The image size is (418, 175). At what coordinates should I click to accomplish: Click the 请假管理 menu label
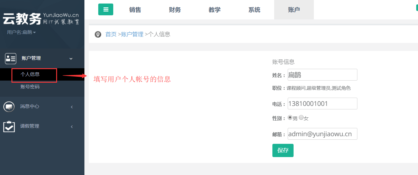tap(29, 126)
